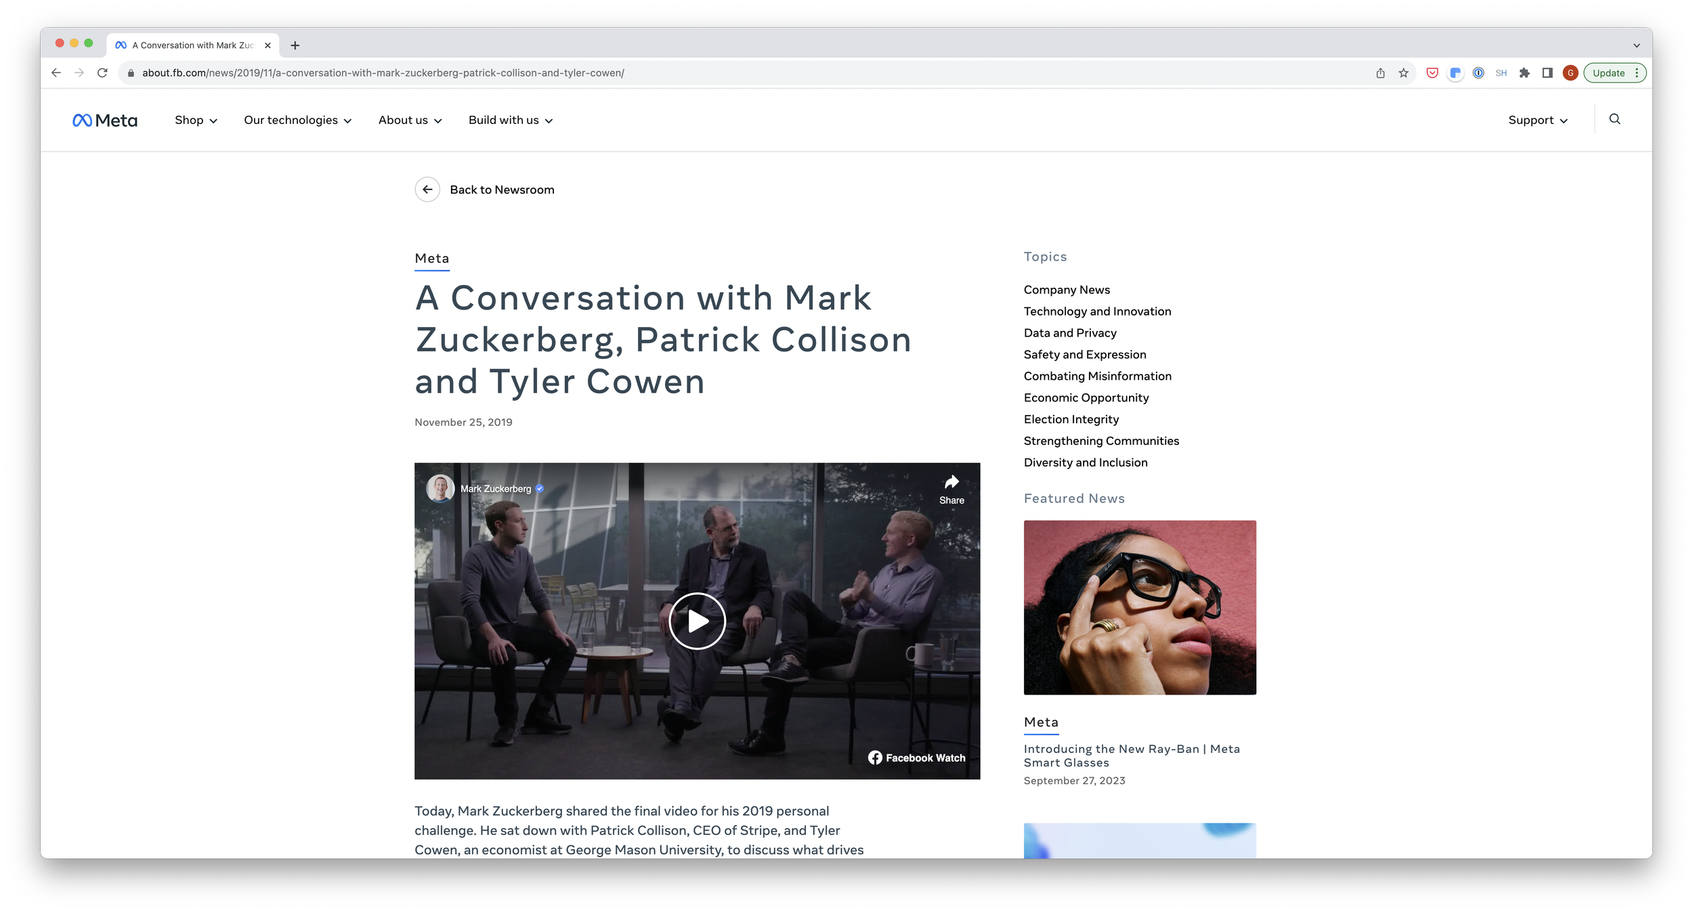
Task: Open a new browser tab
Action: (295, 45)
